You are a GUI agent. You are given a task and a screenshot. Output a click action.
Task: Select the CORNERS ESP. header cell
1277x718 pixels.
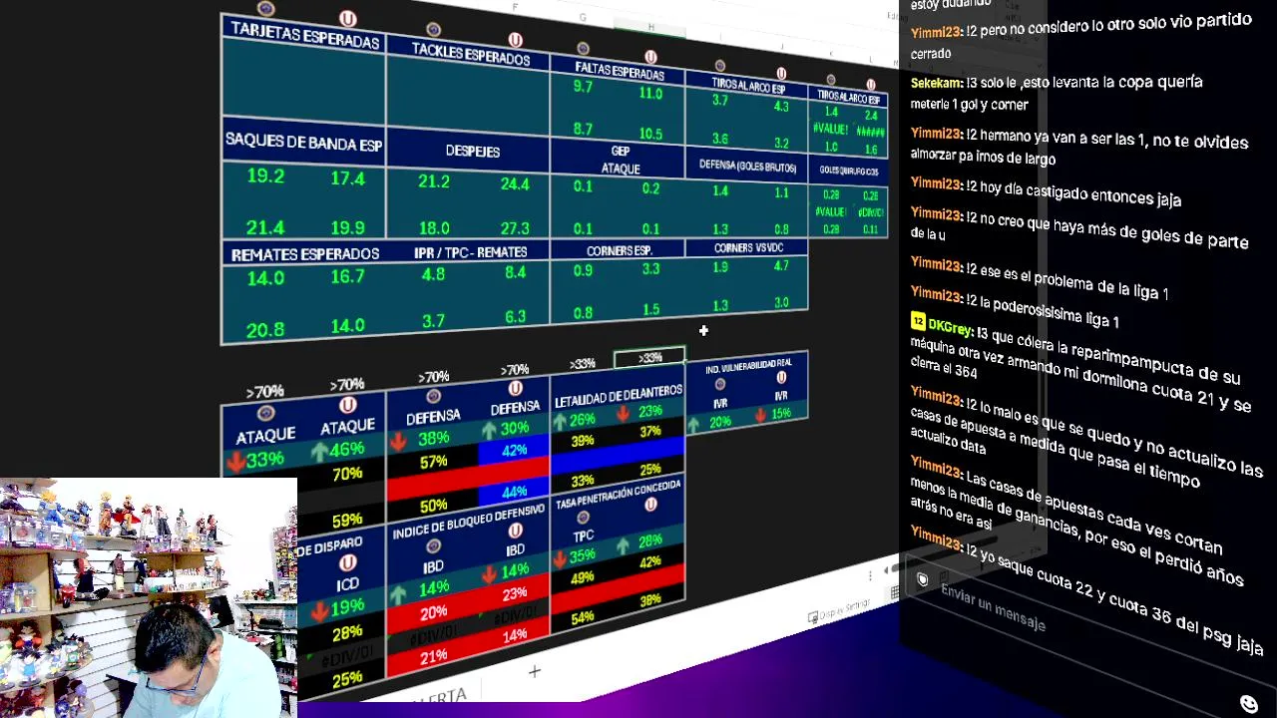[619, 251]
